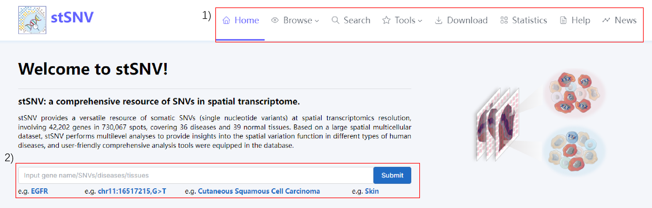This screenshot has height=208, width=652.
Task: Open the Statistics menu item
Action: [529, 20]
